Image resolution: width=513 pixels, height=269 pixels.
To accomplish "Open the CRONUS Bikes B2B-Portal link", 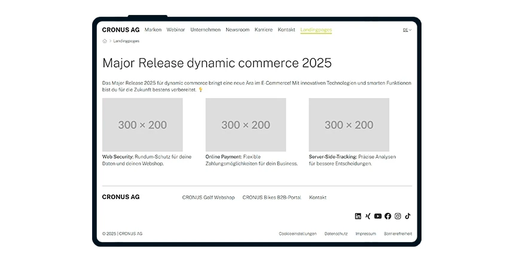I will coord(271,197).
